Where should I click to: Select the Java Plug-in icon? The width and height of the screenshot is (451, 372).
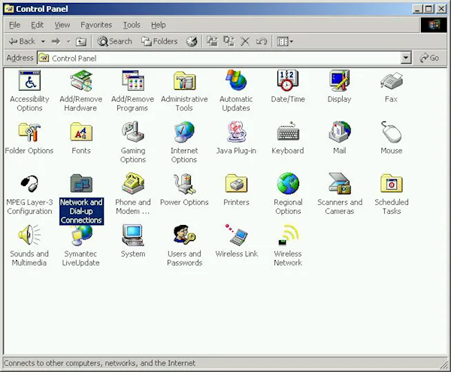(x=236, y=133)
